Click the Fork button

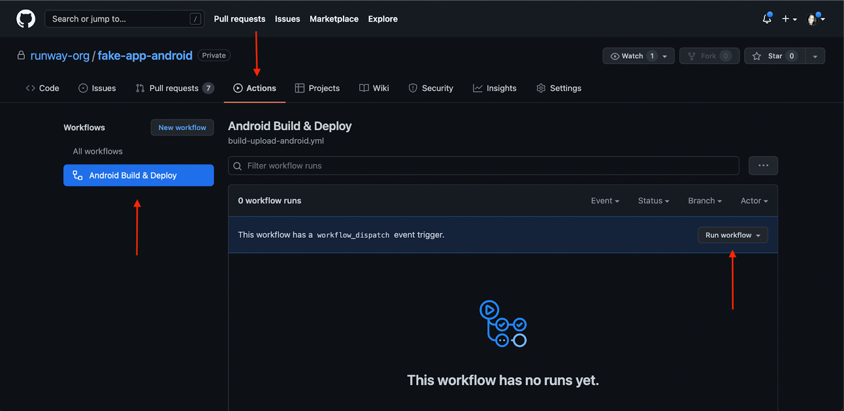(709, 56)
